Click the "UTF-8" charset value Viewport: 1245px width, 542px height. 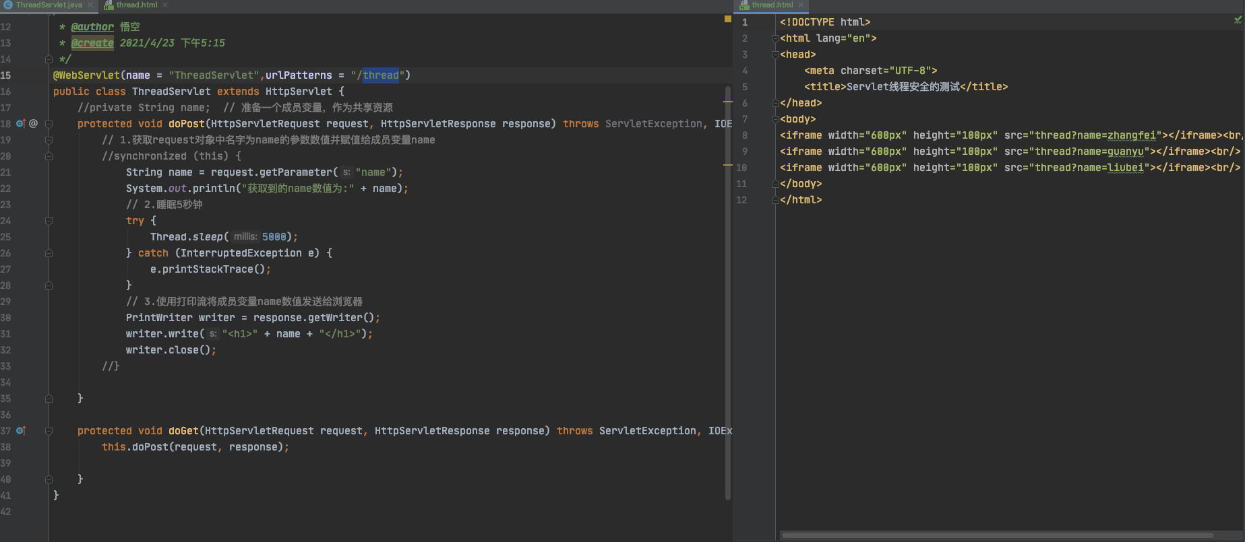(911, 71)
